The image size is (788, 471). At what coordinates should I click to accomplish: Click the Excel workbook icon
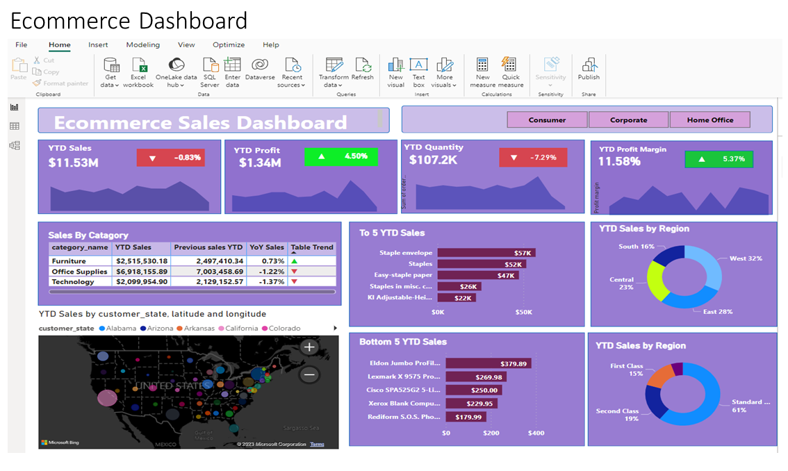(138, 66)
